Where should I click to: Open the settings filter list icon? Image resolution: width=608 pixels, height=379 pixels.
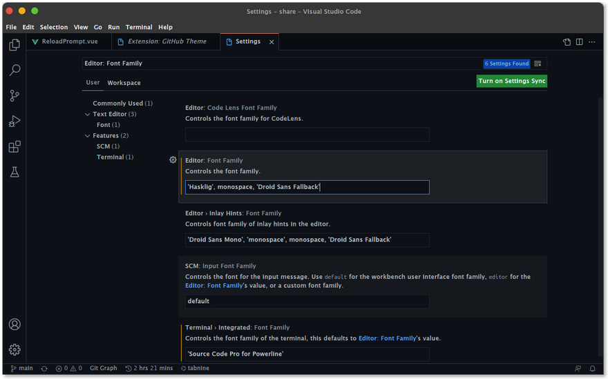[538, 64]
